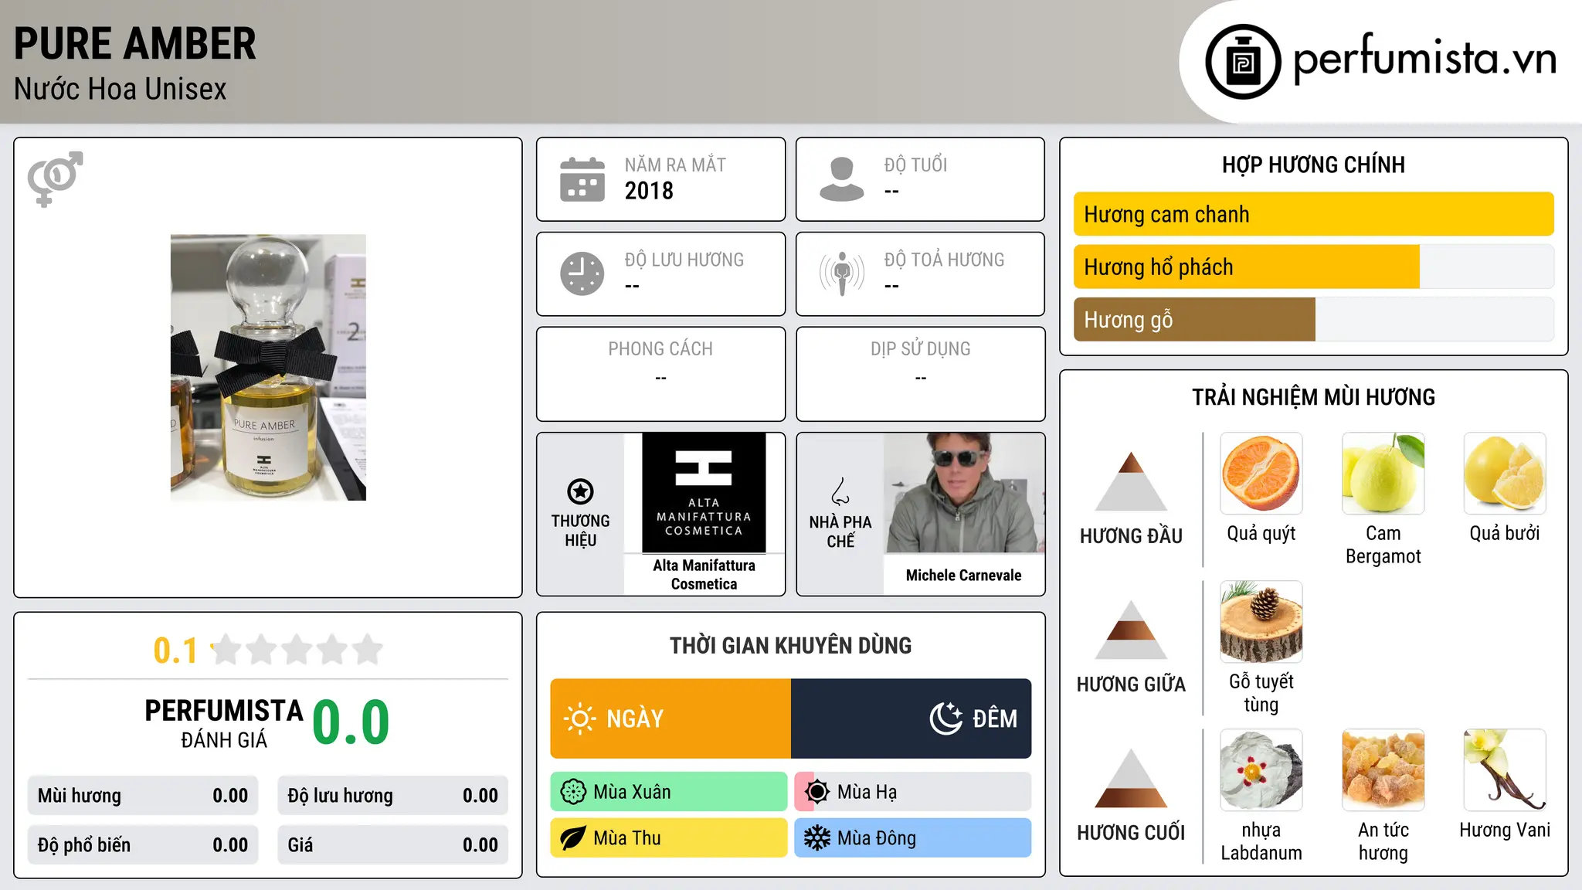
Task: Click the Hương Vani vanilla image
Action: (1505, 770)
